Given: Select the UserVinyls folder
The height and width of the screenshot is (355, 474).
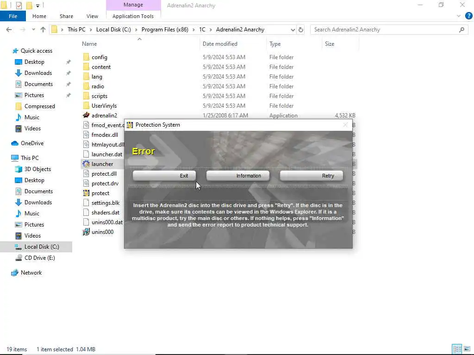Looking at the screenshot, I should (104, 106).
